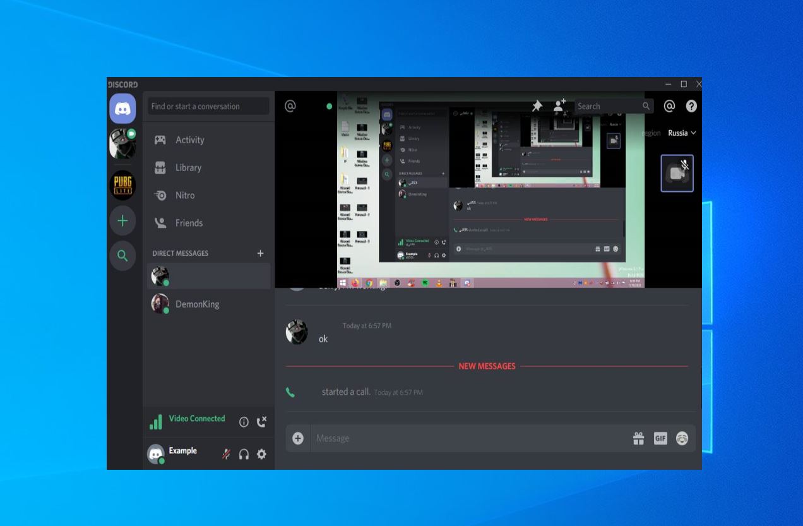Click the at symbol beside the DM title
Screen dimensions: 803x526
point(290,106)
